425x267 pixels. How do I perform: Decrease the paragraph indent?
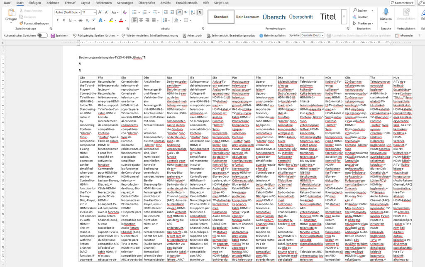pyautogui.click(x=166, y=12)
